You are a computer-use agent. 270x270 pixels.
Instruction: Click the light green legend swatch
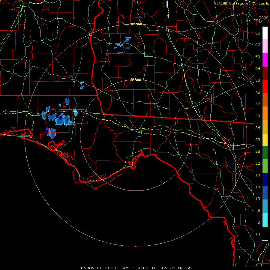click(265, 166)
